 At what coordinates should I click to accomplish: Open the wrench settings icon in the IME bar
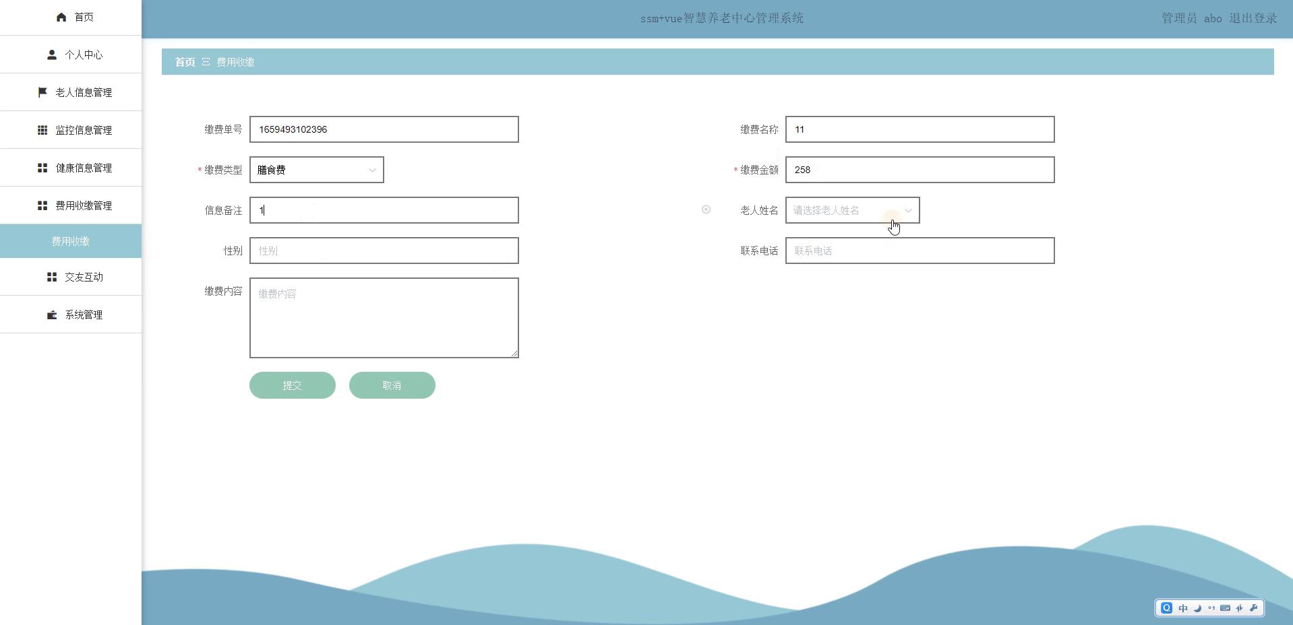[x=1254, y=608]
